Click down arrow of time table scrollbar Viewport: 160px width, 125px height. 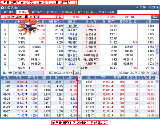(x=157, y=116)
